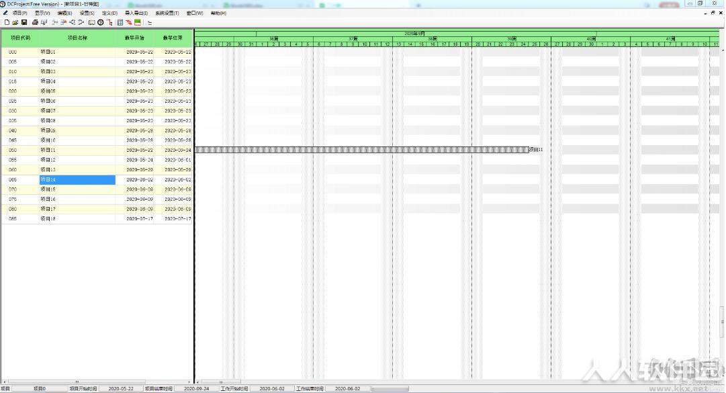Click the Open folder toolbar icon
Image resolution: width=726 pixels, height=393 pixels.
tap(15, 22)
